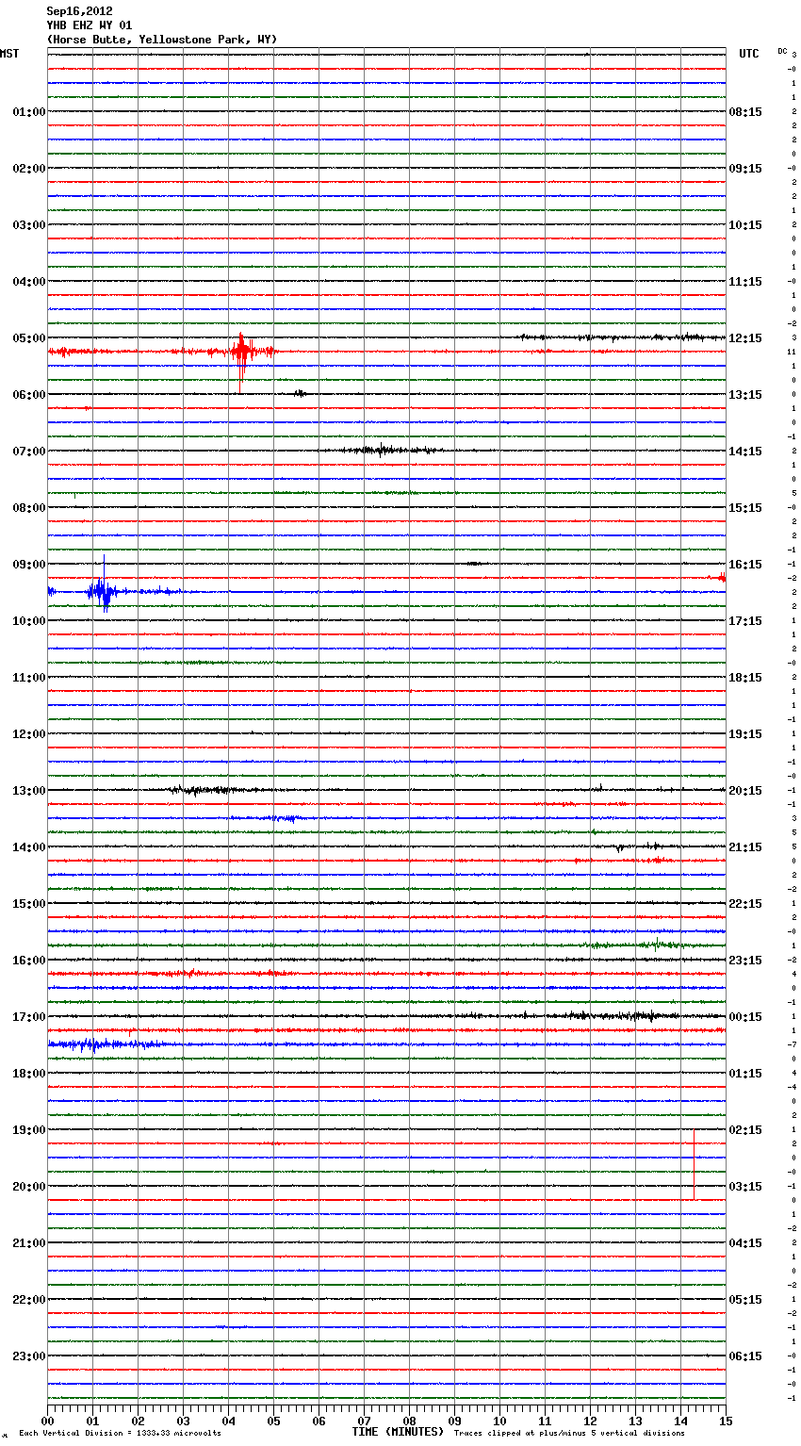801x1446 pixels.
Task: Select the 02:00 MST time label
Action: [x=29, y=169]
